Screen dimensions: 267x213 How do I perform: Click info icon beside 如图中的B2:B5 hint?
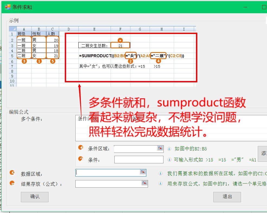click(x=169, y=149)
